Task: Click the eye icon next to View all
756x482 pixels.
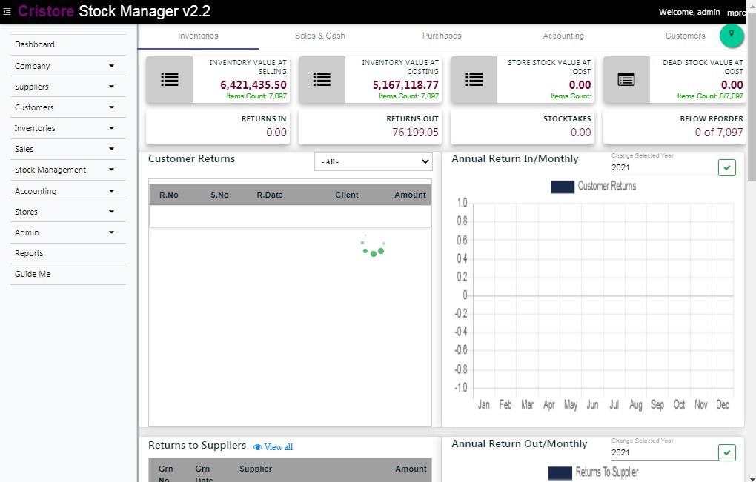Action: pyautogui.click(x=258, y=447)
